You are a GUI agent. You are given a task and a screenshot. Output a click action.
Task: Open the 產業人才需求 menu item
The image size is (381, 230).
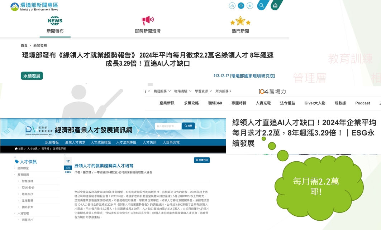[x=75, y=142]
